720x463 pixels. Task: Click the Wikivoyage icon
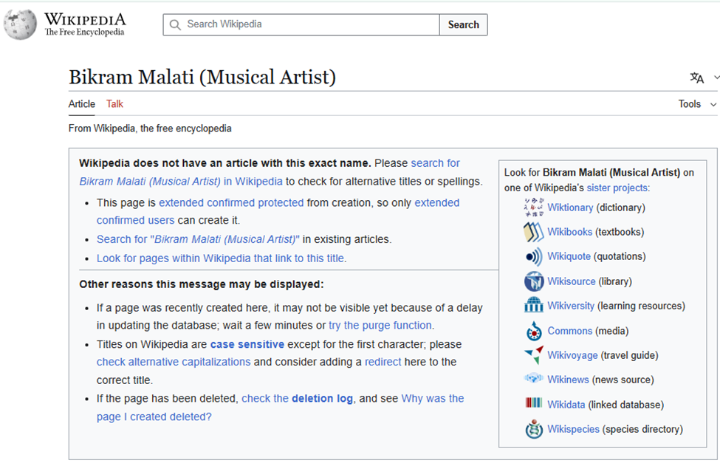533,355
